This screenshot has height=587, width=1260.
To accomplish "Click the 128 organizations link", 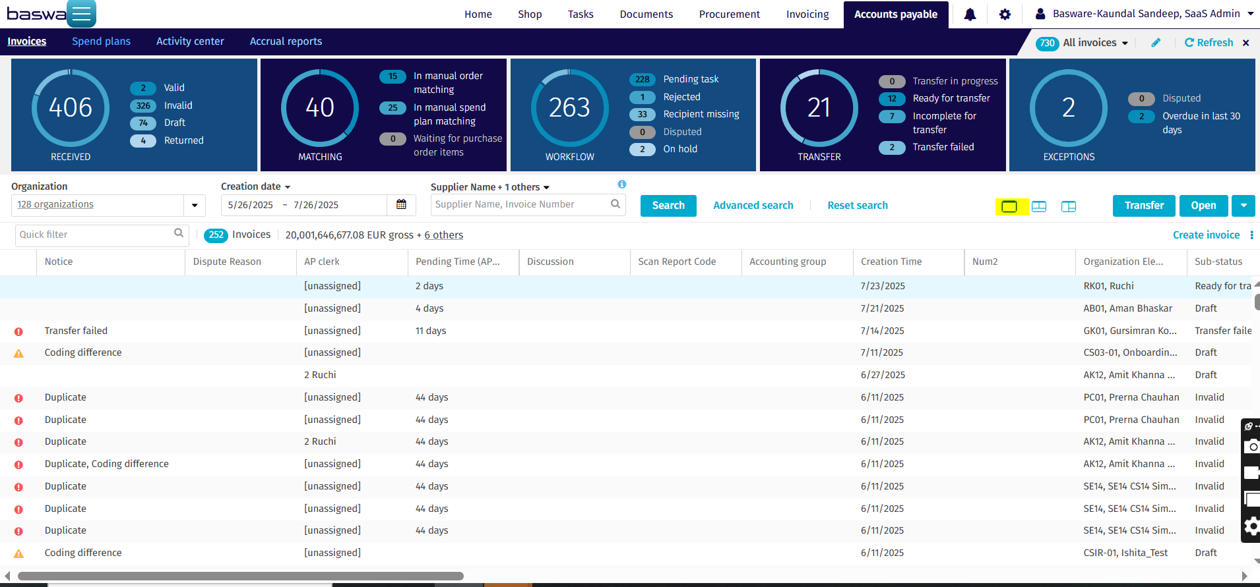I will [x=55, y=205].
